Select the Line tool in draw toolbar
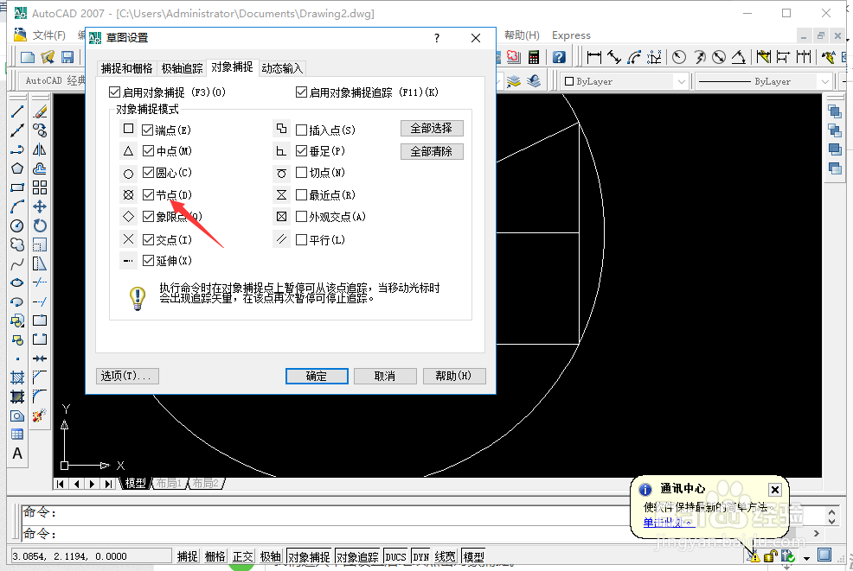 (16, 111)
